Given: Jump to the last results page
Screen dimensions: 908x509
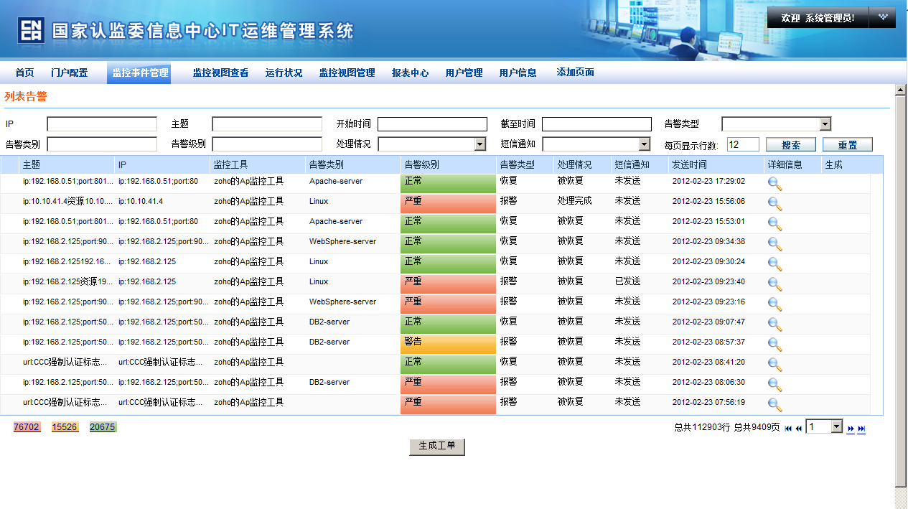Looking at the screenshot, I should point(861,429).
